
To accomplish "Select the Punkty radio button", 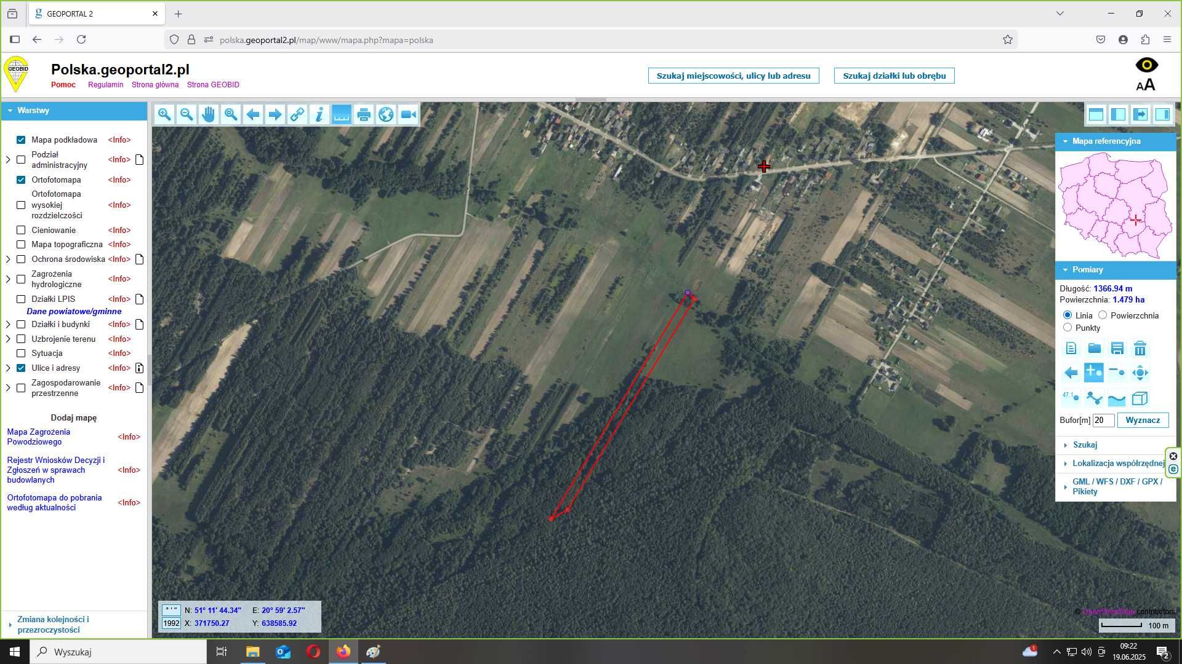I will pyautogui.click(x=1067, y=327).
